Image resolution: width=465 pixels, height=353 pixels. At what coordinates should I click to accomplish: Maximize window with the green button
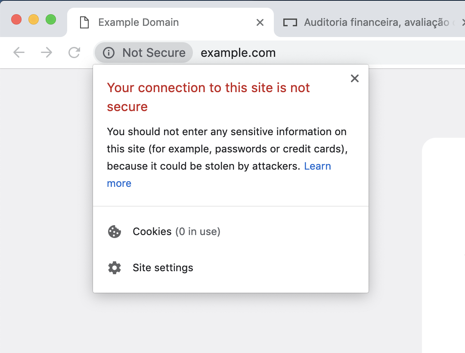51,19
